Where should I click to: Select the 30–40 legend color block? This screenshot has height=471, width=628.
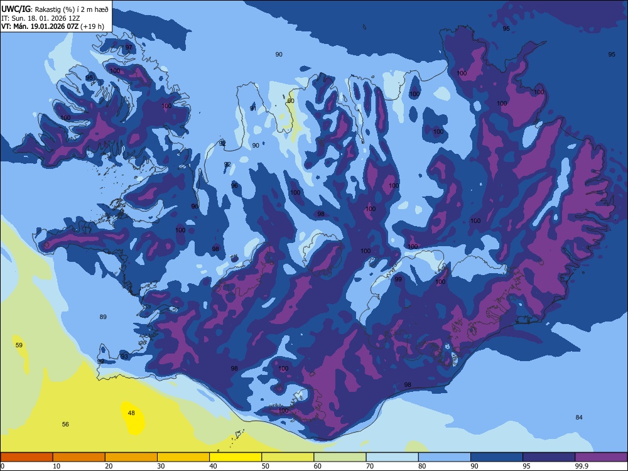coord(183,457)
